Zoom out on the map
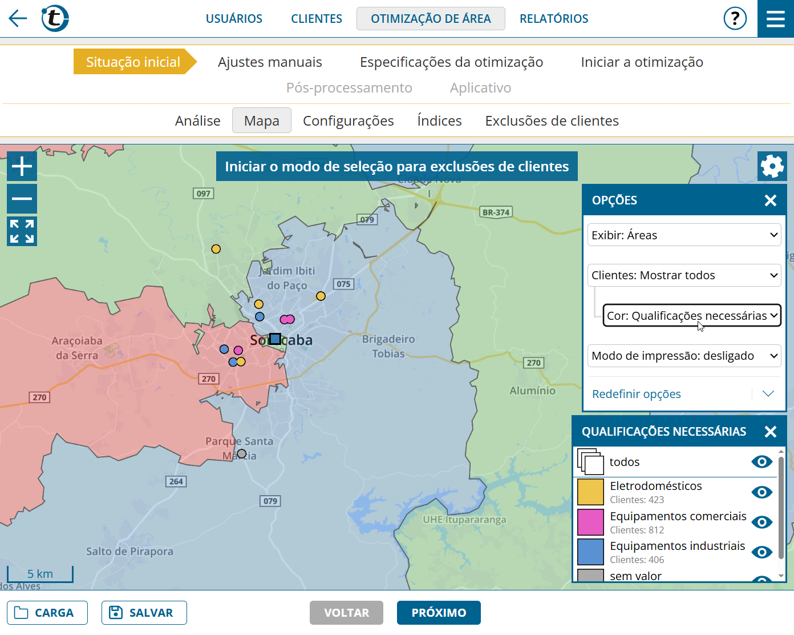The image size is (794, 635). [22, 199]
